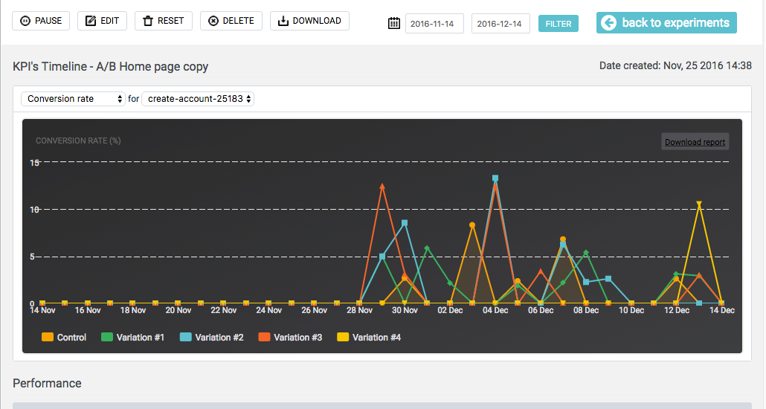Click the Variation #3 orange legend swatch
Viewport: 766px width, 409px height.
(x=264, y=337)
